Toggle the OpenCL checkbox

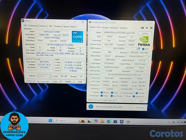(x=102, y=92)
